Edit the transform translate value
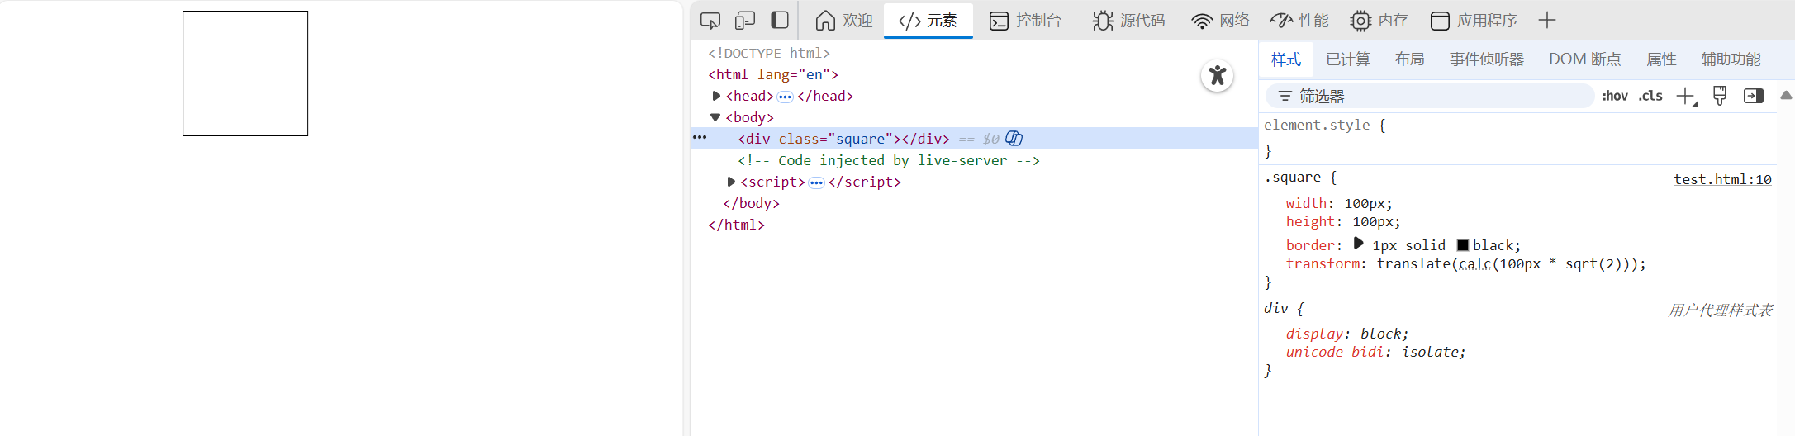Image resolution: width=1795 pixels, height=436 pixels. coord(1507,263)
